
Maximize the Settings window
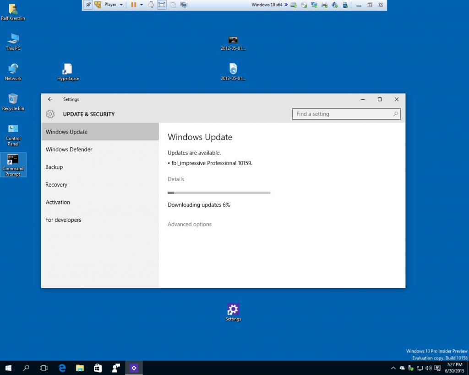point(380,99)
